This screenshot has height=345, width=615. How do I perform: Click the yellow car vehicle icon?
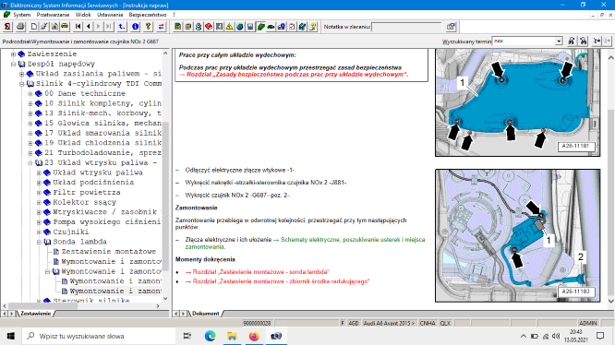[x=65, y=27]
